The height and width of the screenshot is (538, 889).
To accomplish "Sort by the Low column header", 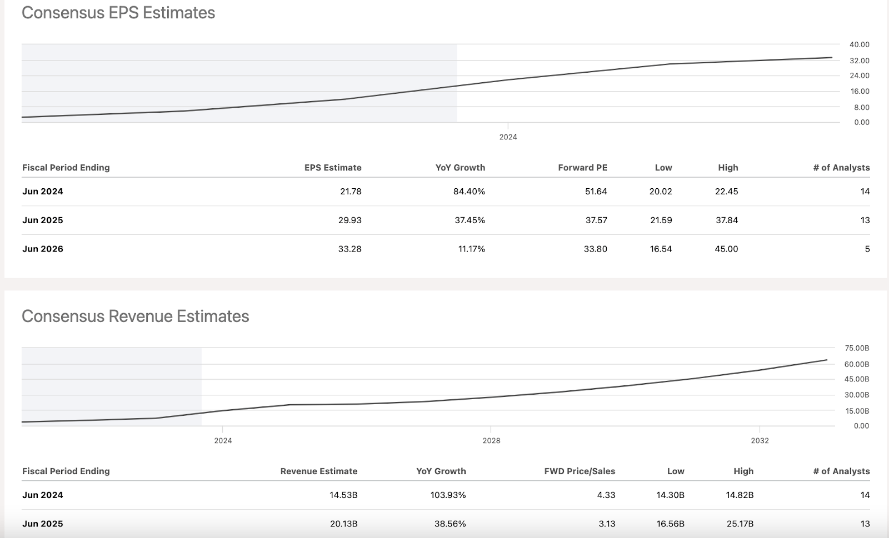I will tap(663, 167).
